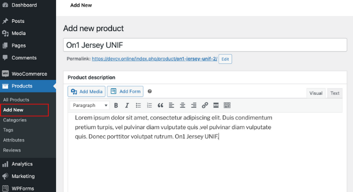The image size is (353, 192).
Task: Edit the product permalink
Action: tap(225, 59)
